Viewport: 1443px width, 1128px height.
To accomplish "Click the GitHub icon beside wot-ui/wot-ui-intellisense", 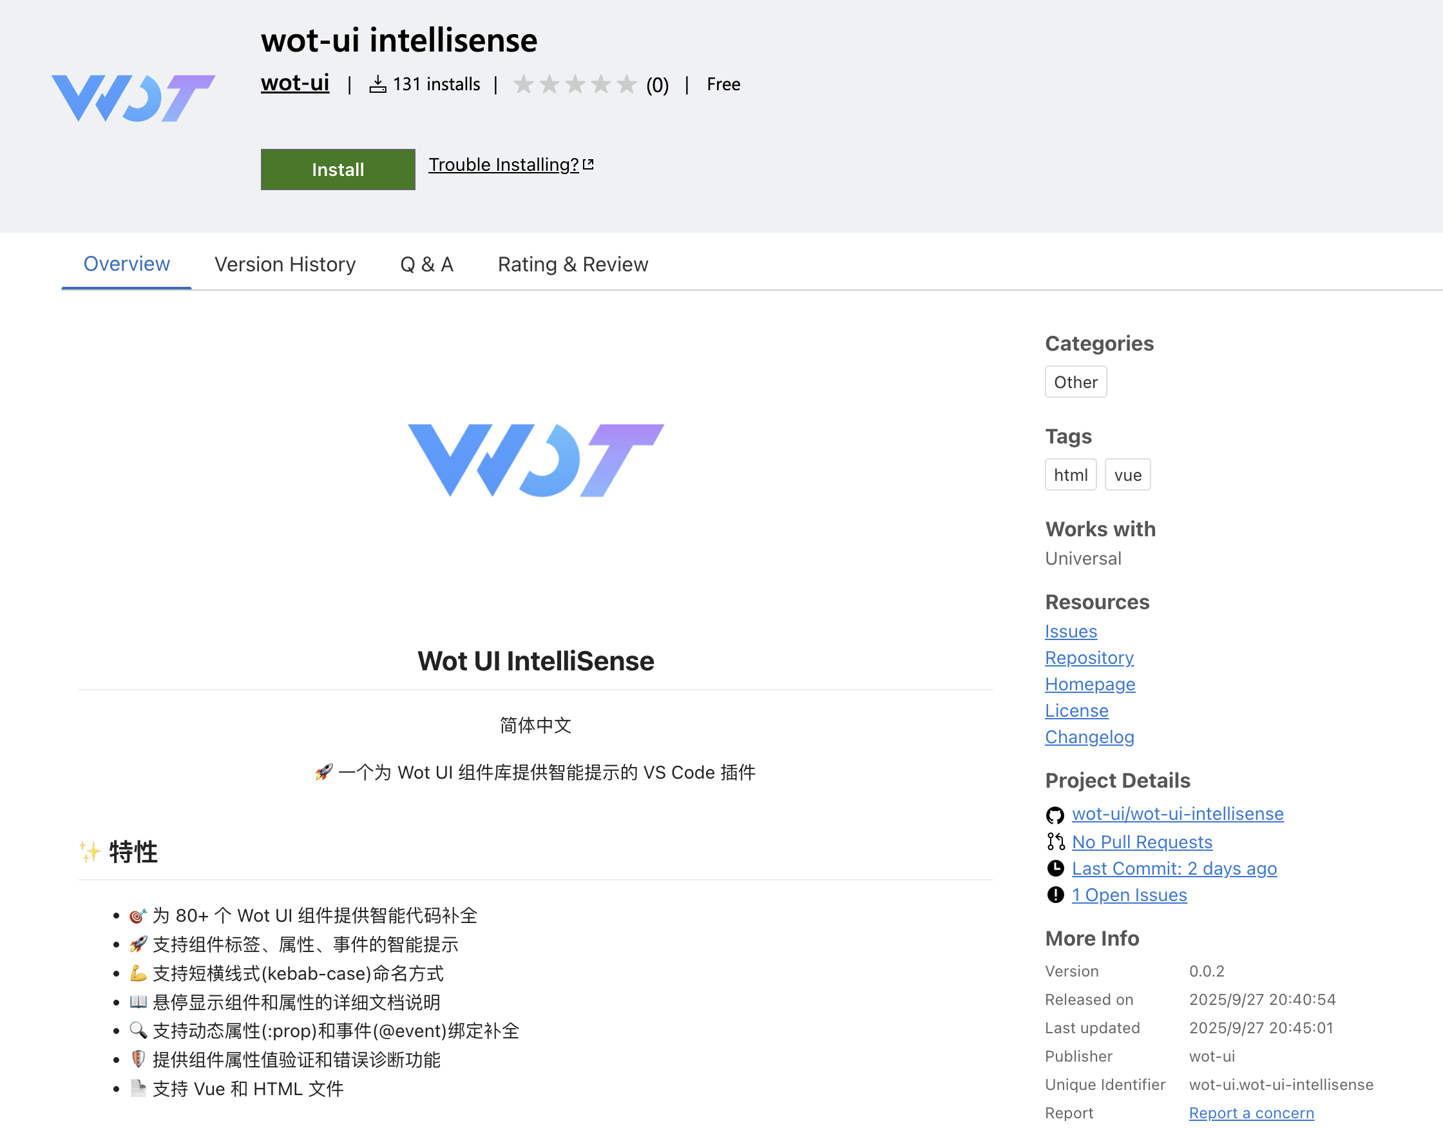I will click(x=1055, y=815).
